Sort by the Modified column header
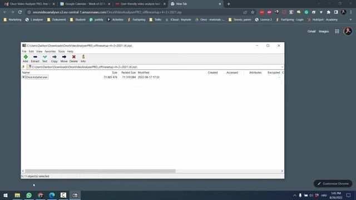 pos(144,73)
